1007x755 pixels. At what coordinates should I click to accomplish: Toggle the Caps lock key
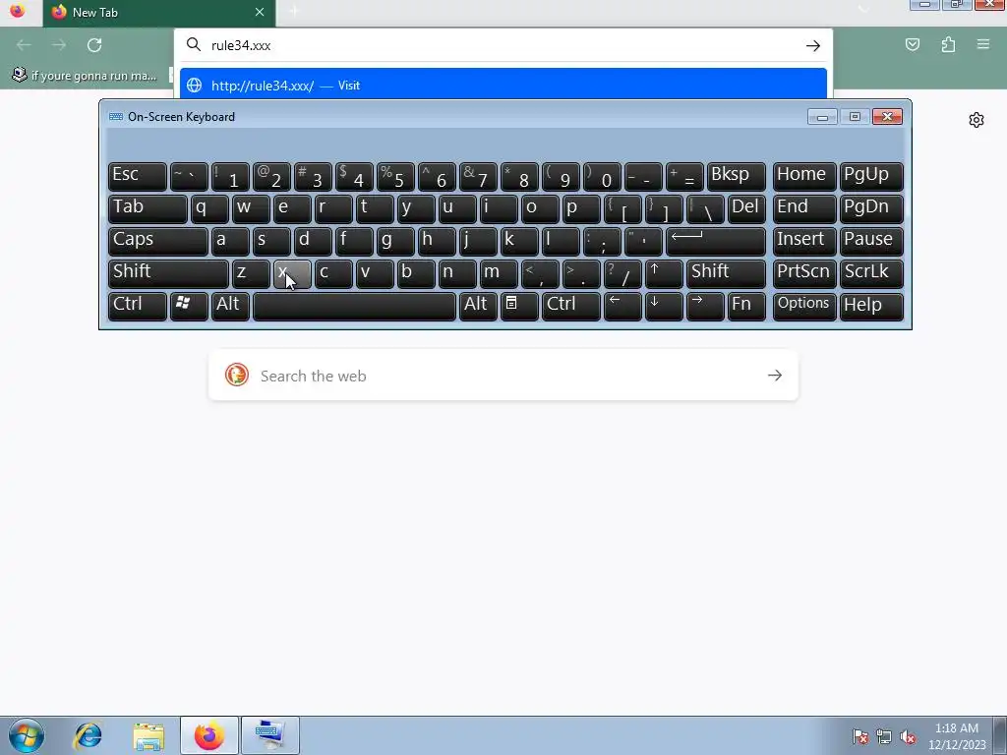158,241
